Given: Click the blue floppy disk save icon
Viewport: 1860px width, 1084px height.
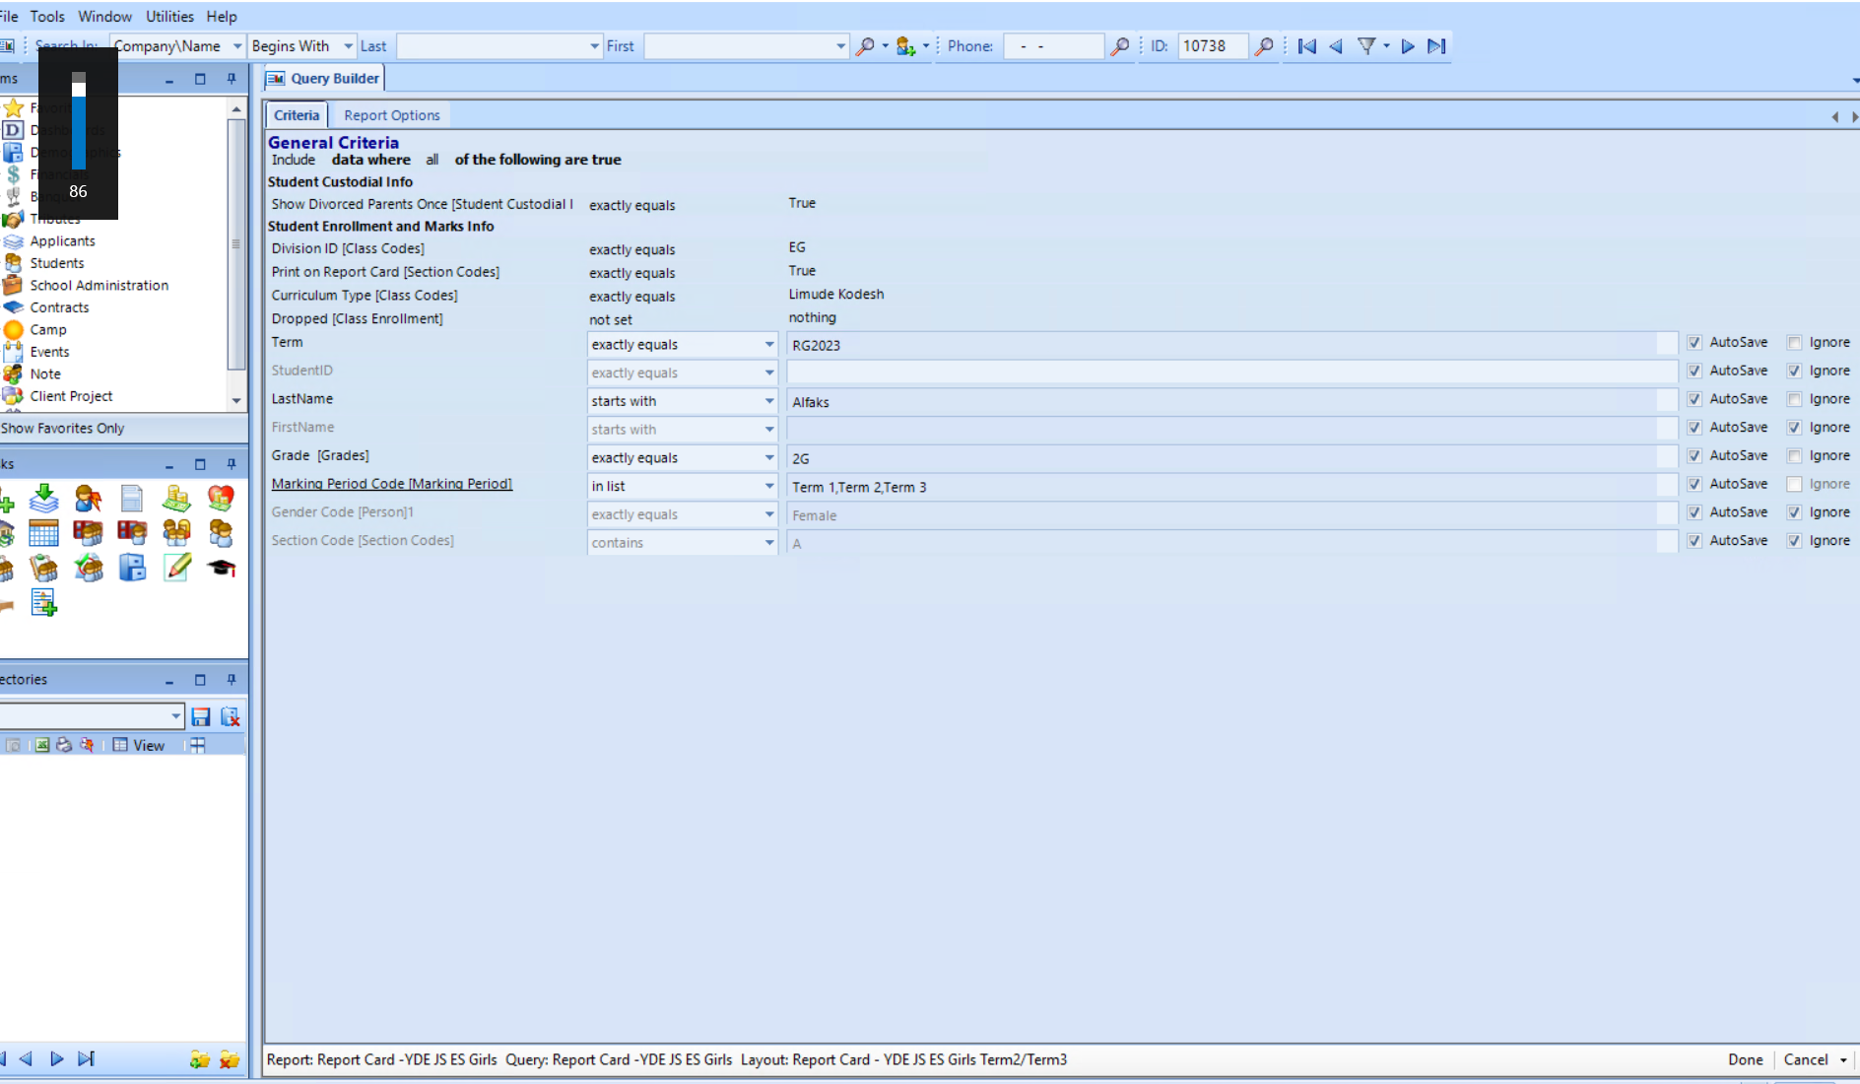Looking at the screenshot, I should click(x=201, y=716).
